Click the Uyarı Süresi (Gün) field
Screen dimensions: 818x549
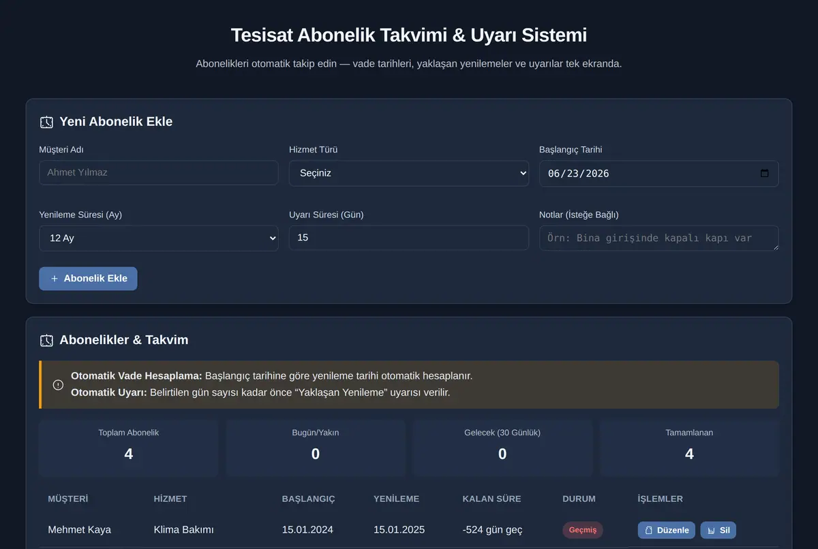pyautogui.click(x=409, y=238)
